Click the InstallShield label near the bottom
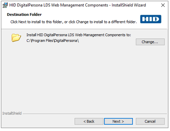Image resolution: width=170 pixels, height=131 pixels. point(12,113)
